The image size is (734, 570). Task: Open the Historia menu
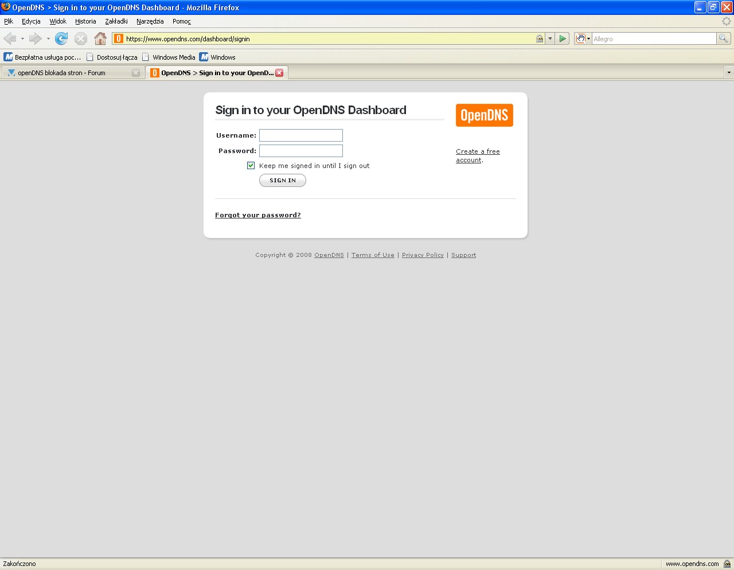pos(85,21)
